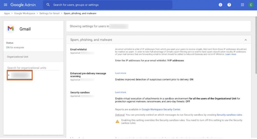Click the search magnifier icon
The image size is (257, 139).
(x=48, y=5)
